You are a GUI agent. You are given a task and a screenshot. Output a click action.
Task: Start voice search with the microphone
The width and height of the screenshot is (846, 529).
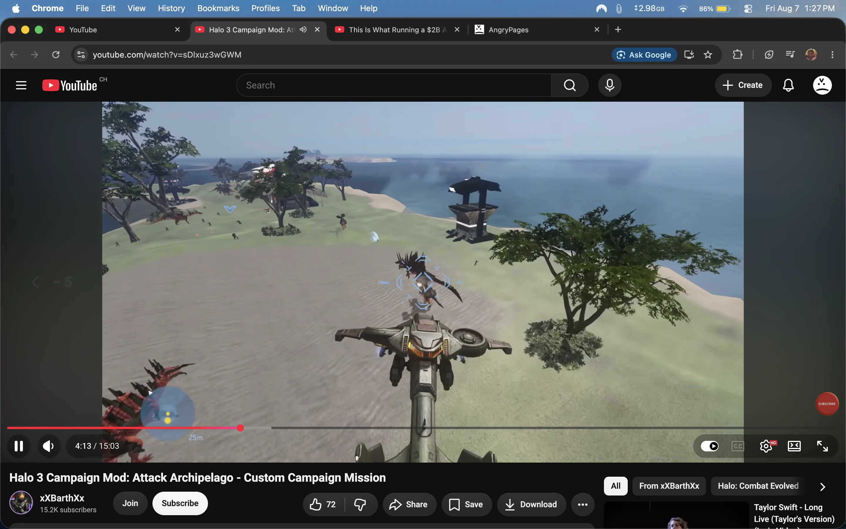(609, 85)
